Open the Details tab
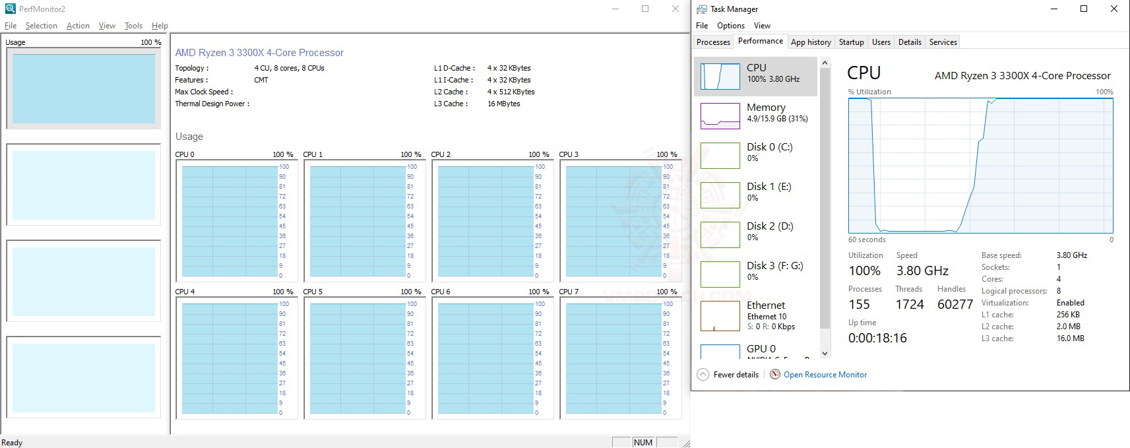The image size is (1130, 448). tap(910, 42)
